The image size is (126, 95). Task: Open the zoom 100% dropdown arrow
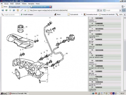click(x=124, y=14)
